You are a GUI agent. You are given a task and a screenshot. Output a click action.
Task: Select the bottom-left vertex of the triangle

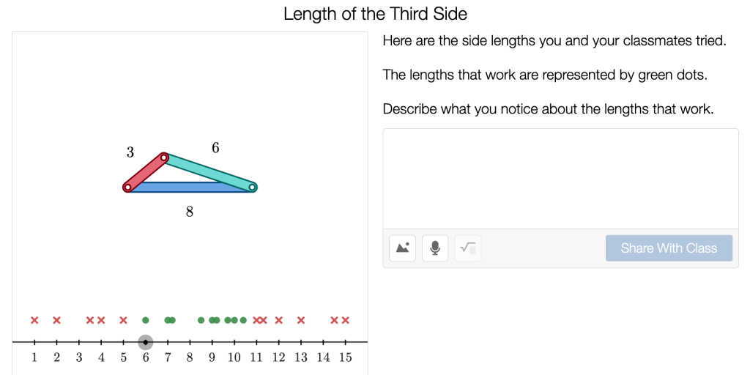click(x=127, y=187)
